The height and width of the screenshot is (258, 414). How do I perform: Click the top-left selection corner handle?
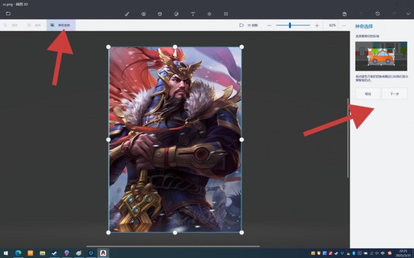pyautogui.click(x=108, y=47)
